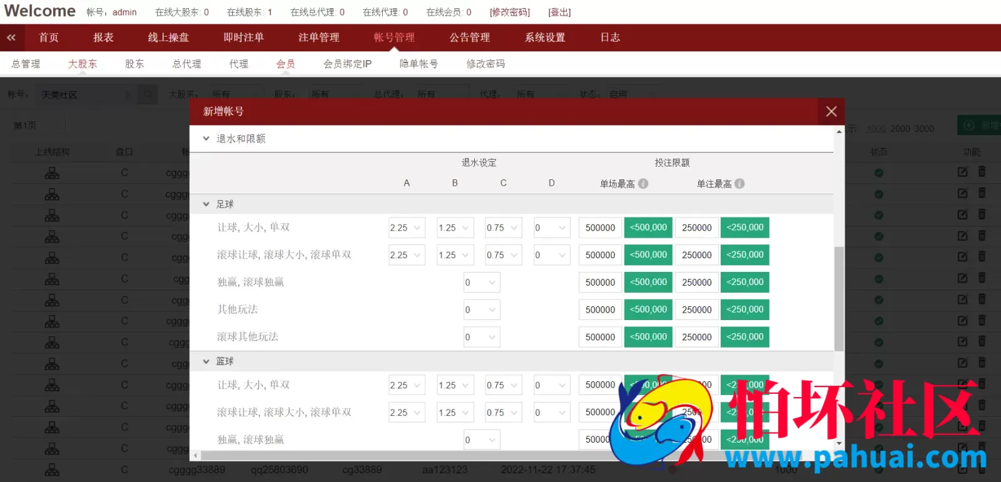Click edit icon in first table row

[x=963, y=172]
